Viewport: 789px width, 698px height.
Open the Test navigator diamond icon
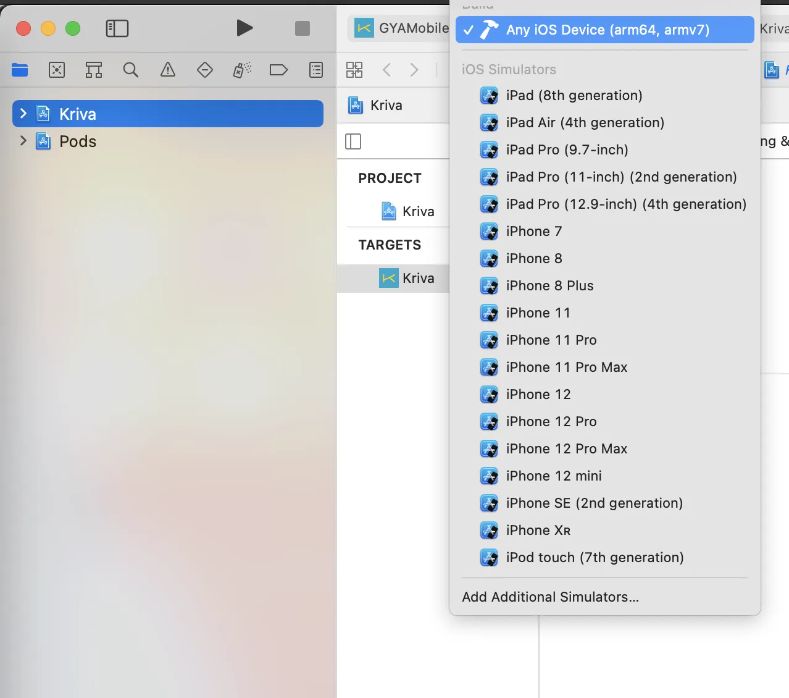pyautogui.click(x=205, y=70)
